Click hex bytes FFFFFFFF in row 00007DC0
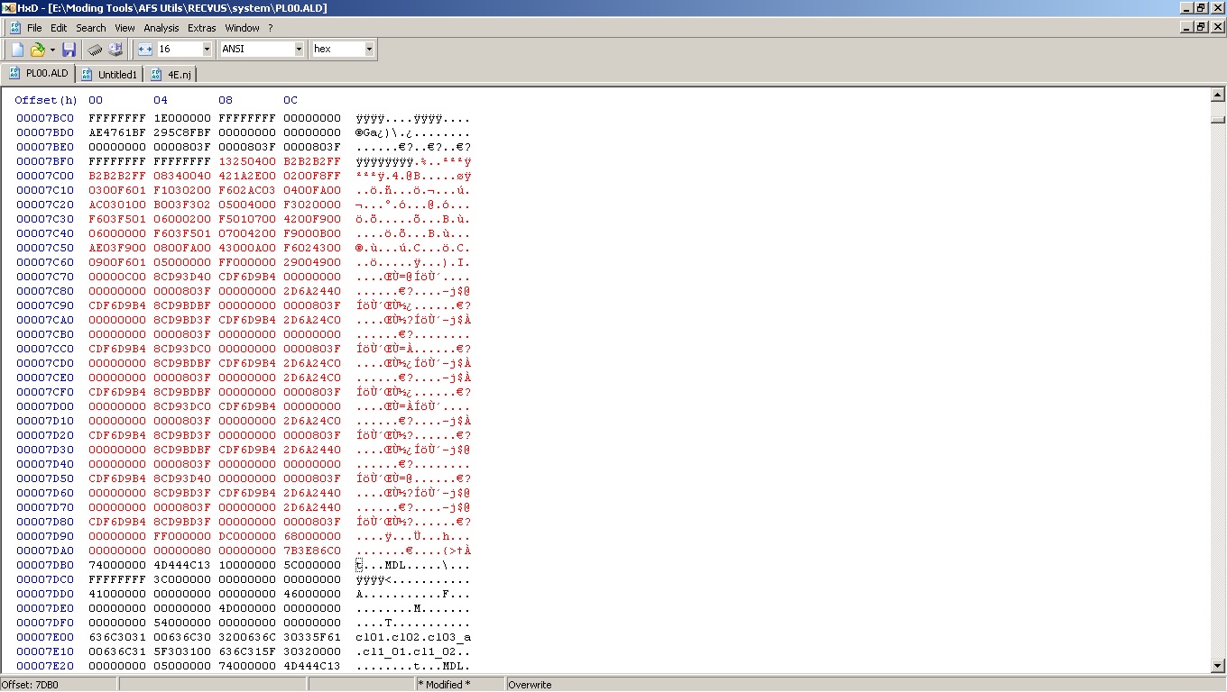The height and width of the screenshot is (692, 1227). (117, 579)
